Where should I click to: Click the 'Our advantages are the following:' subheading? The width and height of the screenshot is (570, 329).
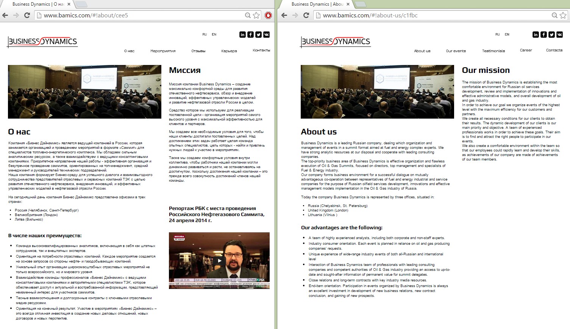pos(342,228)
